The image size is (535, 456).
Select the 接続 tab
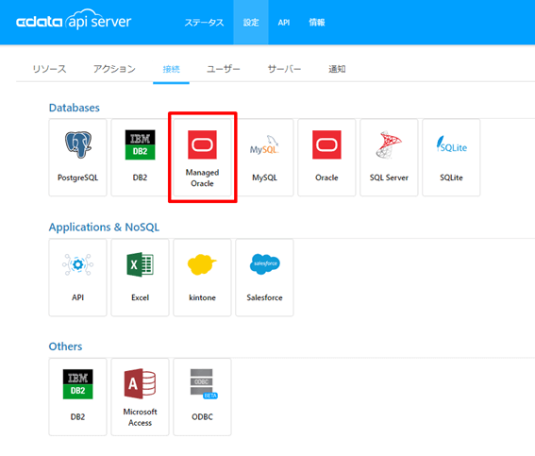[171, 69]
